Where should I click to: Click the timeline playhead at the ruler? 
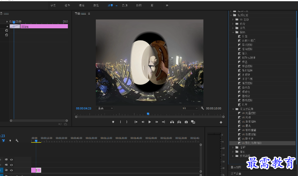click(x=36, y=141)
